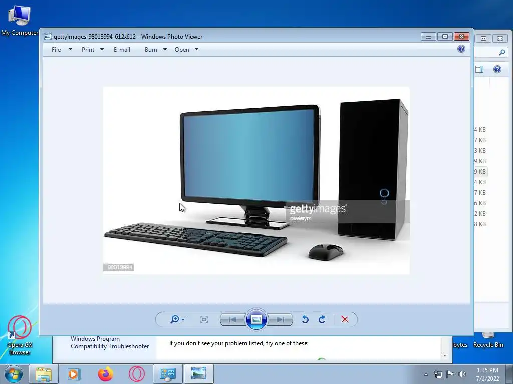
Task: Open Windows Explorer from the taskbar
Action: coord(44,374)
